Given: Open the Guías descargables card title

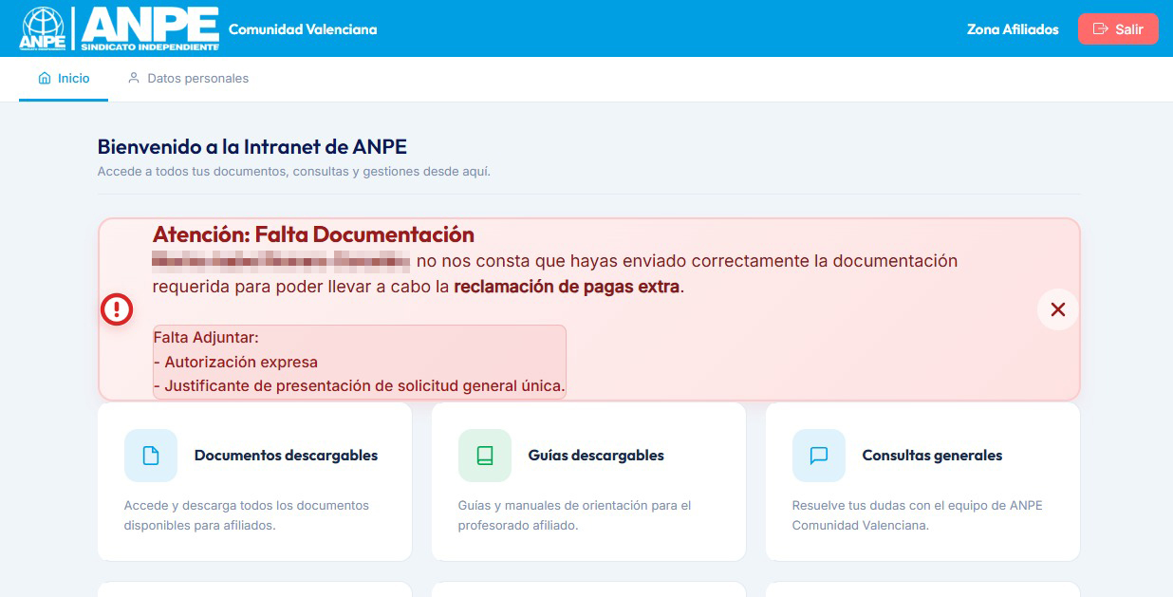Looking at the screenshot, I should [596, 456].
